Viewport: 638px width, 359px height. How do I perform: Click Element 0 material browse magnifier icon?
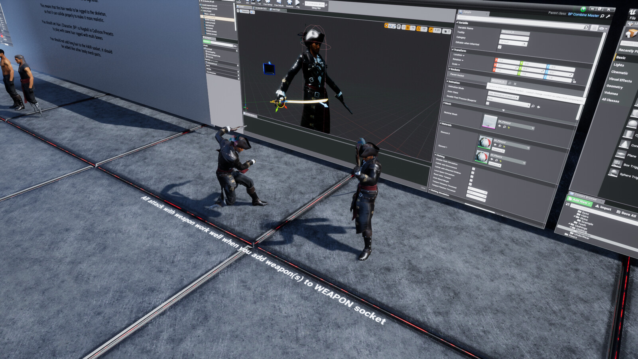coord(500,146)
